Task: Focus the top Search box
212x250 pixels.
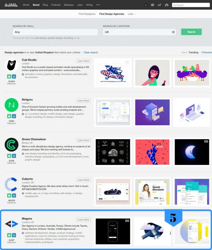Action: 191,5
